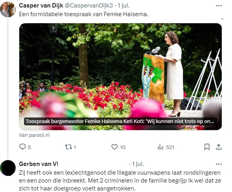Share the tweet via upload icon
This screenshot has height=192, width=232.
(219, 147)
